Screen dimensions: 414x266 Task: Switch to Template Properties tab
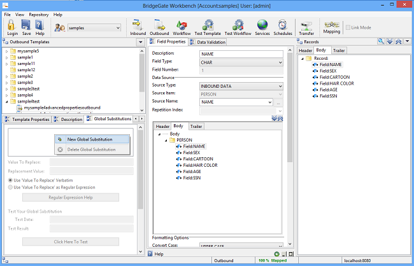(x=27, y=119)
